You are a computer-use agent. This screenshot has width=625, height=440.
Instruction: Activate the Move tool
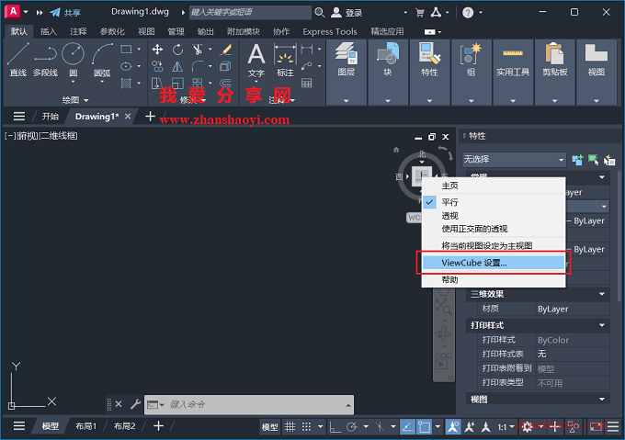click(x=157, y=50)
